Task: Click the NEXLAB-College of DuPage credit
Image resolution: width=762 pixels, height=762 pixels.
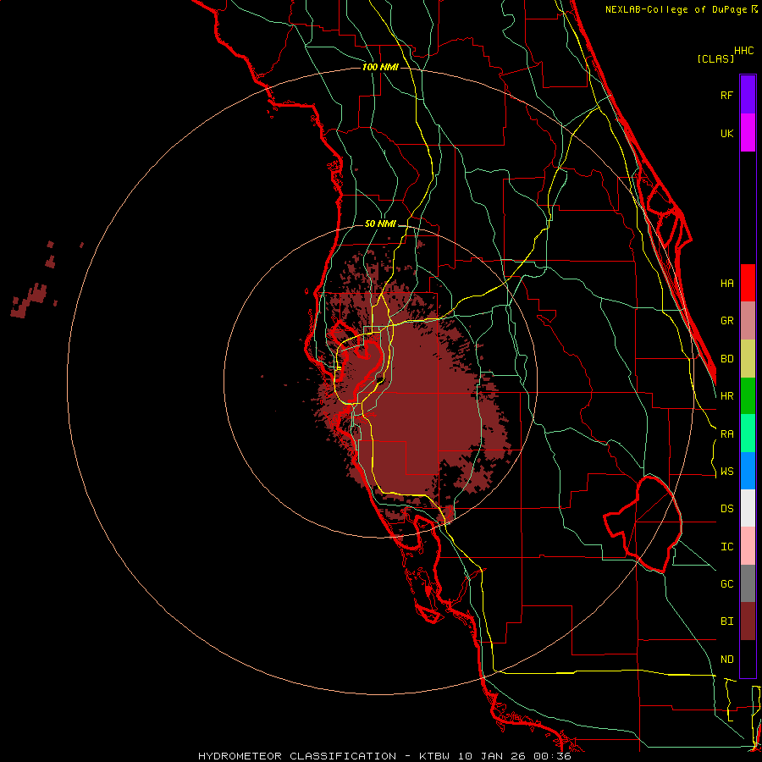Action: point(682,9)
